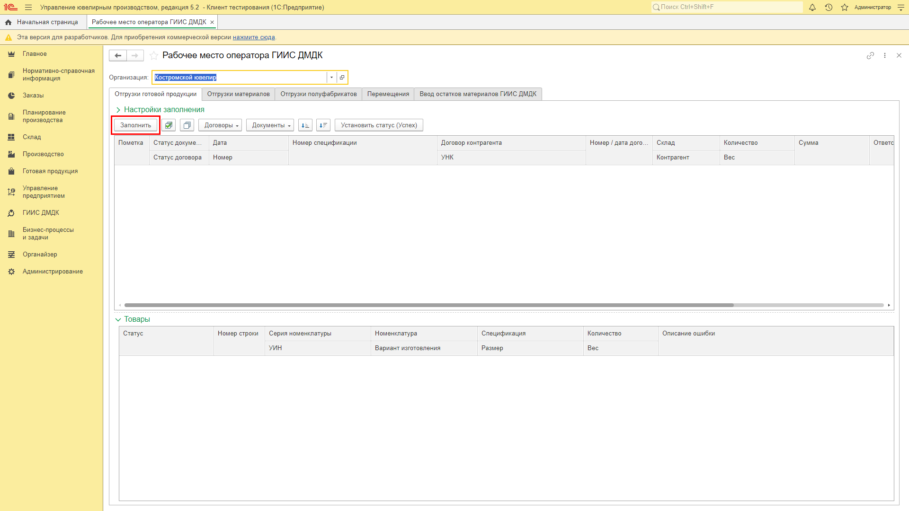Open Бизнес-процессы и задачи section

(48, 234)
